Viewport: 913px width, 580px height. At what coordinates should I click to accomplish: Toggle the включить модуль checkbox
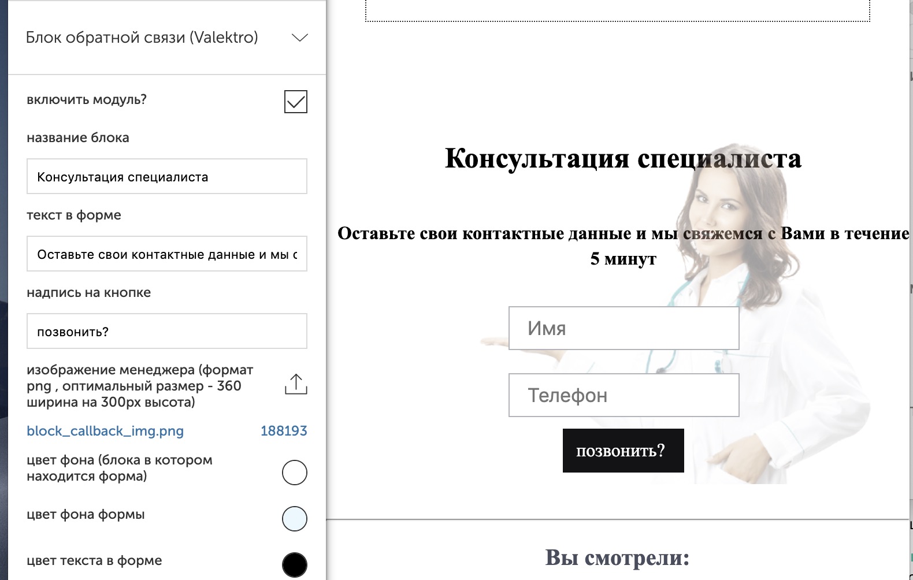[295, 102]
